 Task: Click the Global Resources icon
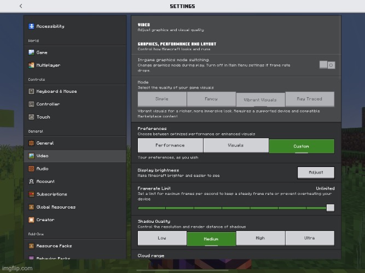click(31, 207)
